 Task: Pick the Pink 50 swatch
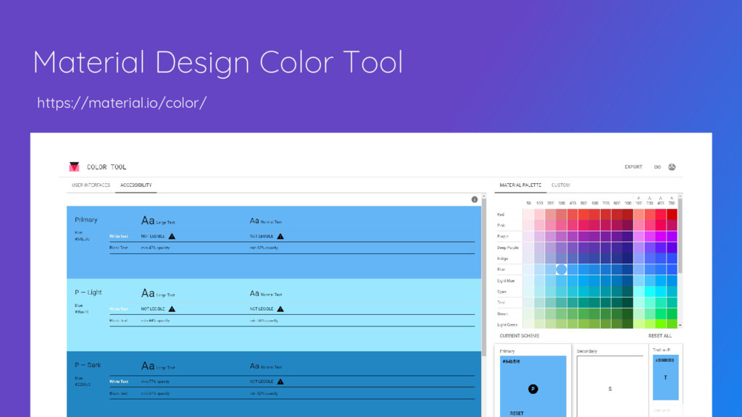528,226
